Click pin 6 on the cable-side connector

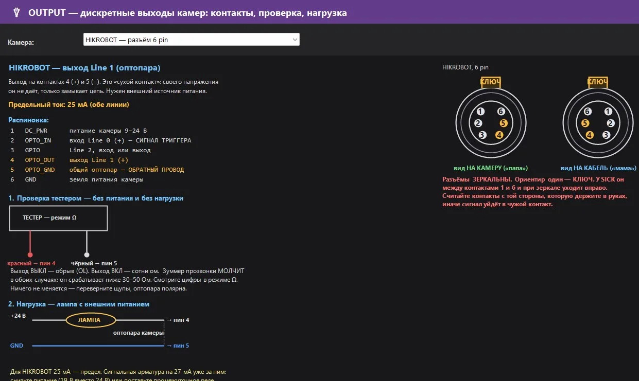pos(588,112)
